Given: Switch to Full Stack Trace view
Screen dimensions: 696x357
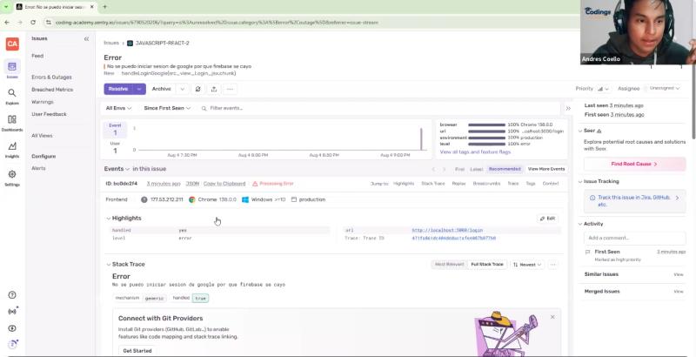Looking at the screenshot, I should 487,265.
